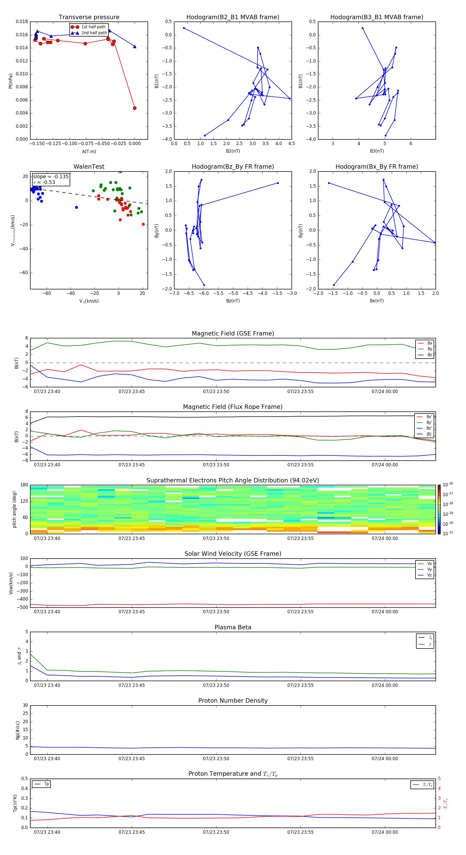Click "07/23 23:40" tick below Magnetic Field (GSE Frame) plot

47,391
